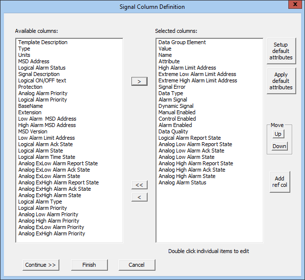Select Type in Available columns
The width and height of the screenshot is (305, 280).
[24, 49]
